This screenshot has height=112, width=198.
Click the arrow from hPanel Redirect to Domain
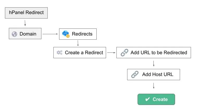[25, 22]
